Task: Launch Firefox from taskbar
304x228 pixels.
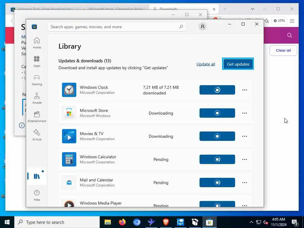Action: [x=122, y=222]
